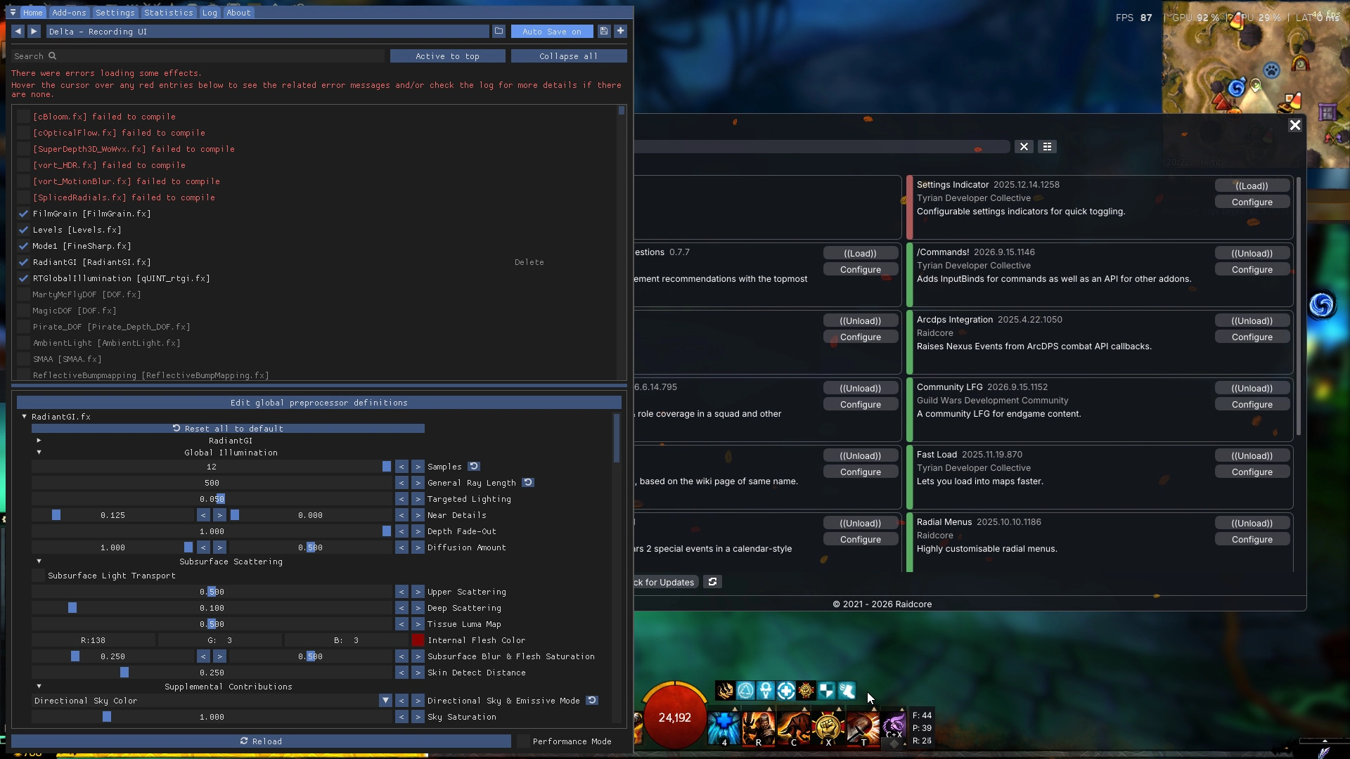The height and width of the screenshot is (759, 1350).
Task: Toggle the Performance Mode checkbox
Action: (x=523, y=741)
